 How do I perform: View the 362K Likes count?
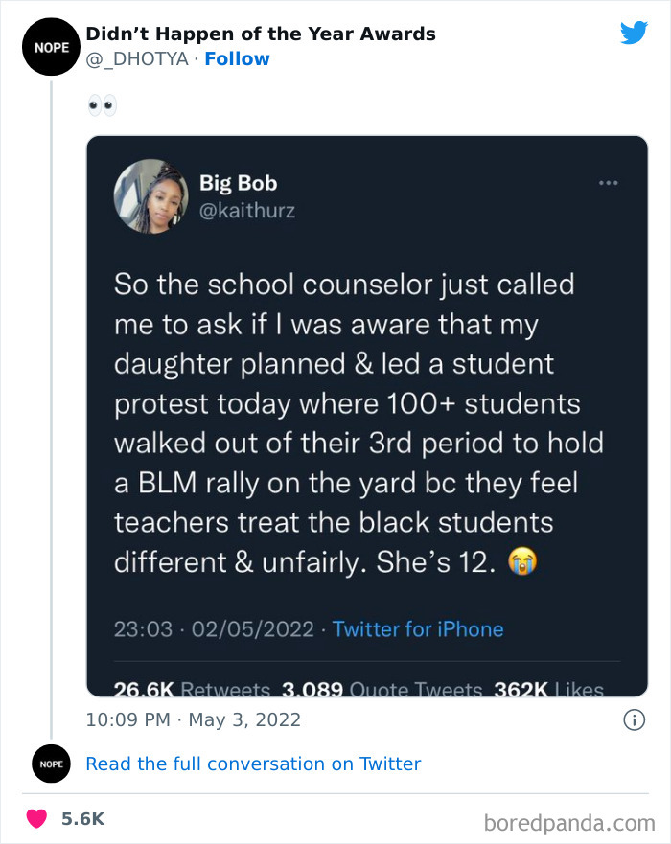tap(548, 689)
